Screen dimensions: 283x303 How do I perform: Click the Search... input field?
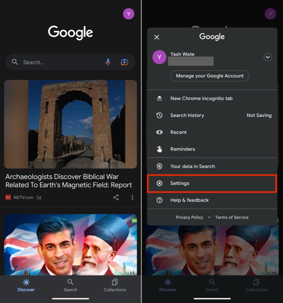pyautogui.click(x=70, y=62)
